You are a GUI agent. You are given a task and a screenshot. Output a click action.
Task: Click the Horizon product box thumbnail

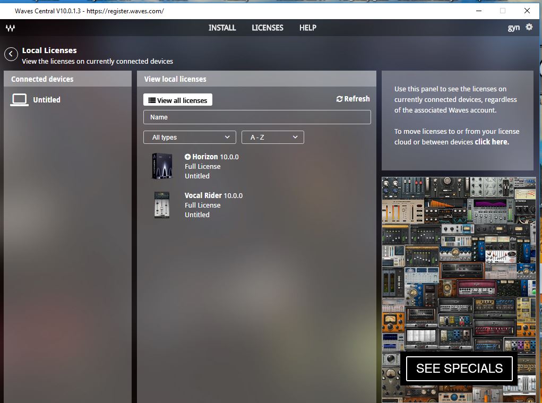pos(162,166)
